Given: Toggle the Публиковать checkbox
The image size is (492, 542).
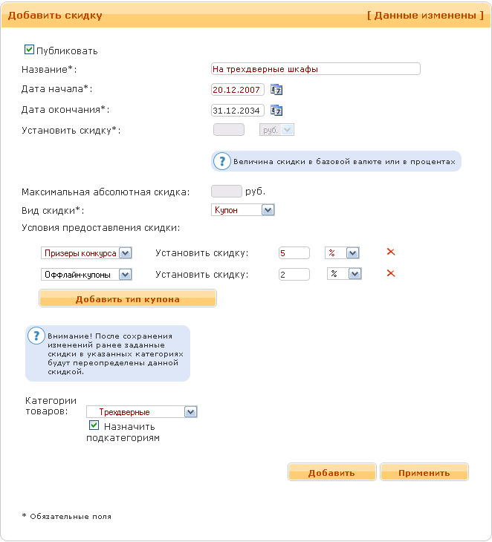Looking at the screenshot, I should pyautogui.click(x=30, y=50).
